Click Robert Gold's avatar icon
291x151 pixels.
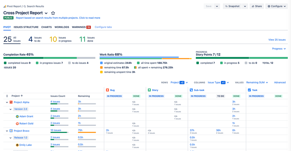point(17,124)
